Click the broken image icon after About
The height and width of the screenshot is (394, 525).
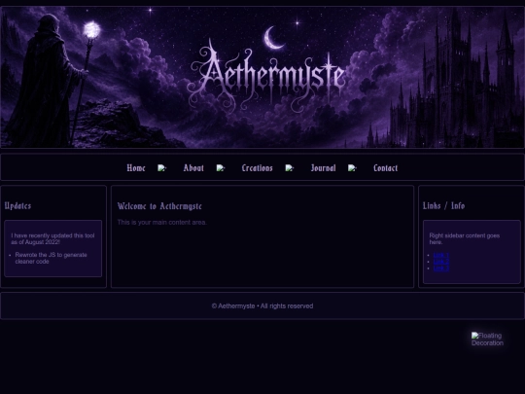click(x=221, y=168)
